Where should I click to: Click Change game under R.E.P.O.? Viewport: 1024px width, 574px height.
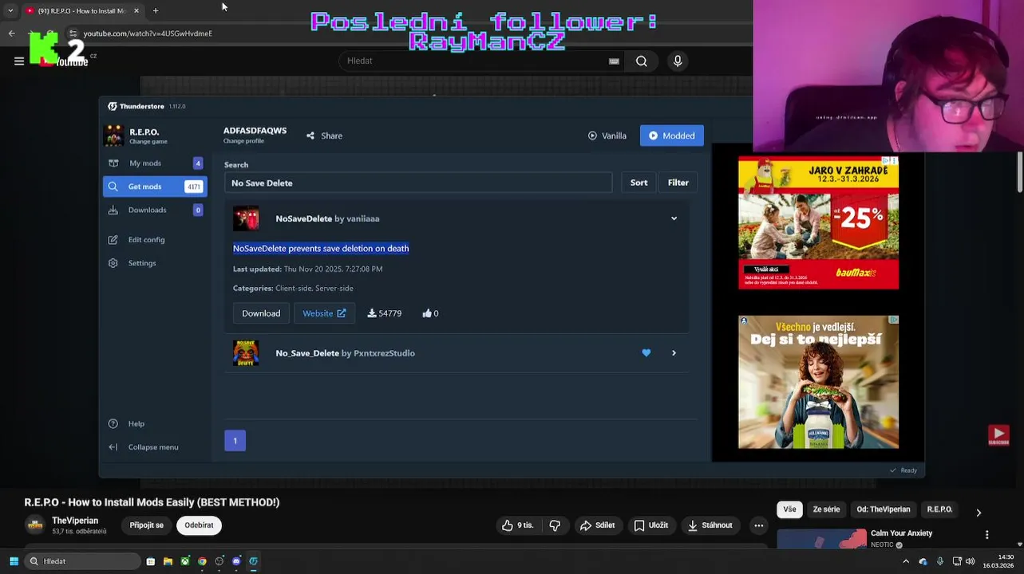pos(148,142)
